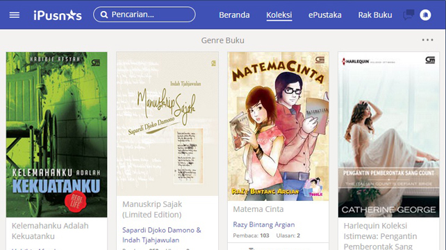This screenshot has height=250, width=446.
Task: Focus the Pencarian search field
Action: (144, 15)
